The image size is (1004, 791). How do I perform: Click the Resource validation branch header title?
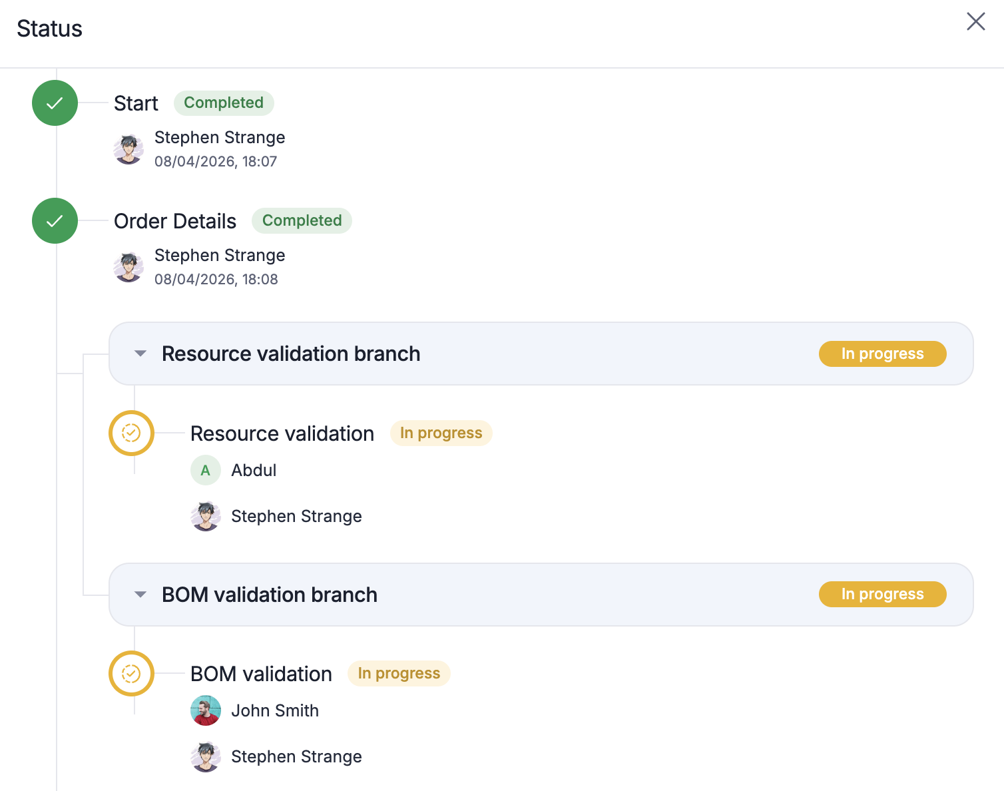point(291,354)
